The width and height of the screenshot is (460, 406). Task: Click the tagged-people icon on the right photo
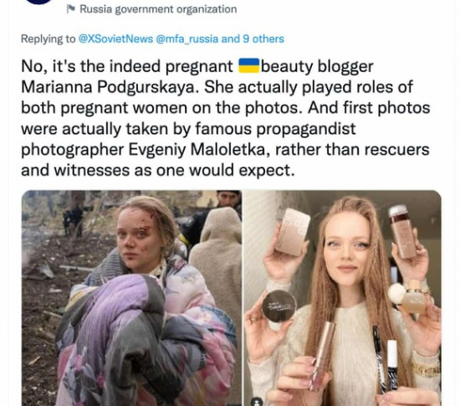coord(258,401)
